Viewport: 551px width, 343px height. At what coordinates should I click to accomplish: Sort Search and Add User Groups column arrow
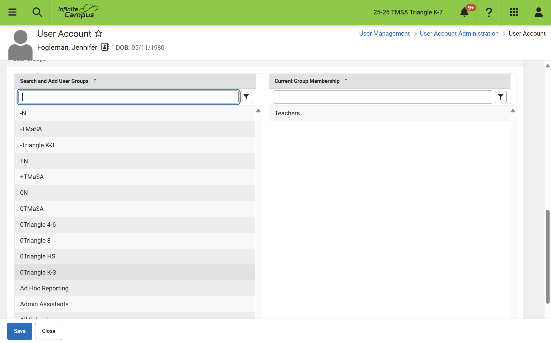point(95,81)
